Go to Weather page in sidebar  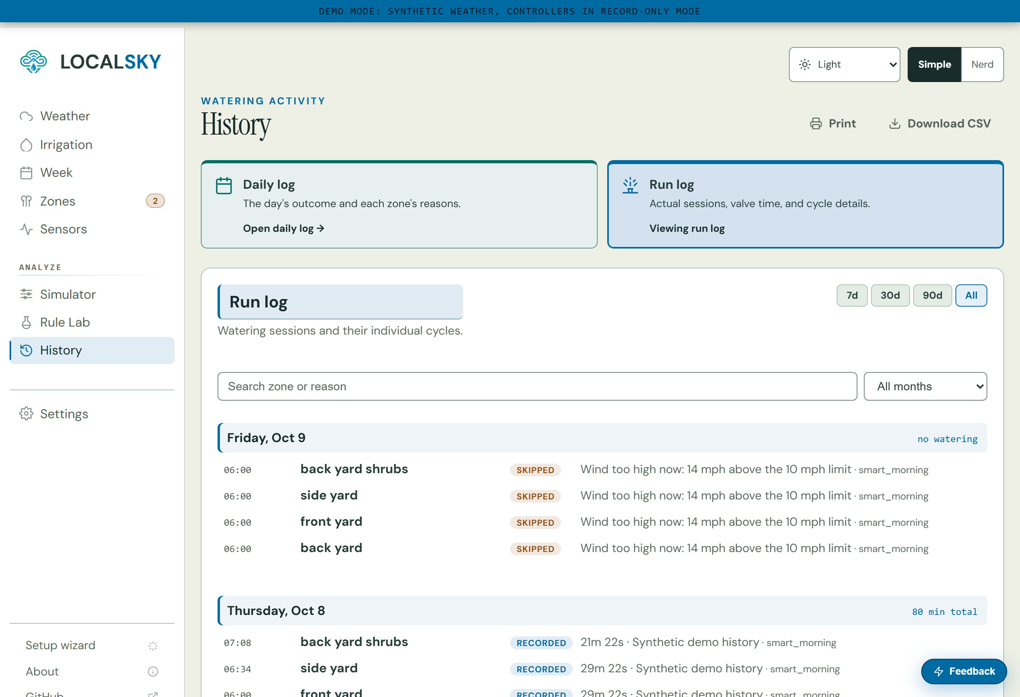pyautogui.click(x=92, y=116)
